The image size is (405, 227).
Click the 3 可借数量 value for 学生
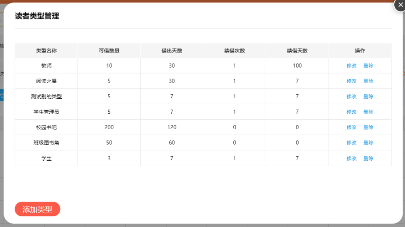click(x=109, y=158)
